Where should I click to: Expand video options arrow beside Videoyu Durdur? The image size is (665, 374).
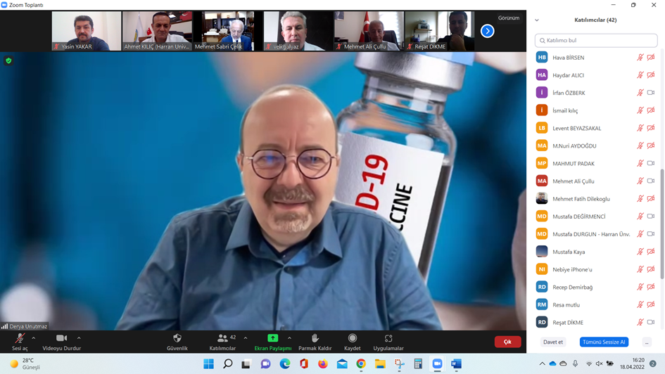(x=79, y=338)
